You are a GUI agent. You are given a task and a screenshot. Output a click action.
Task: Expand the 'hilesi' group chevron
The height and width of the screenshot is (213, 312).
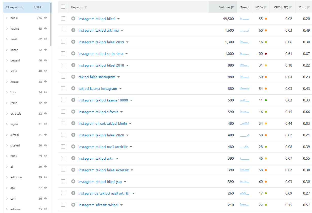coord(7,18)
